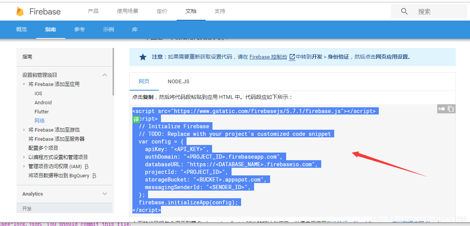Open 将 Firebase 添加至服务器 item
470x226 pixels.
coord(56,139)
